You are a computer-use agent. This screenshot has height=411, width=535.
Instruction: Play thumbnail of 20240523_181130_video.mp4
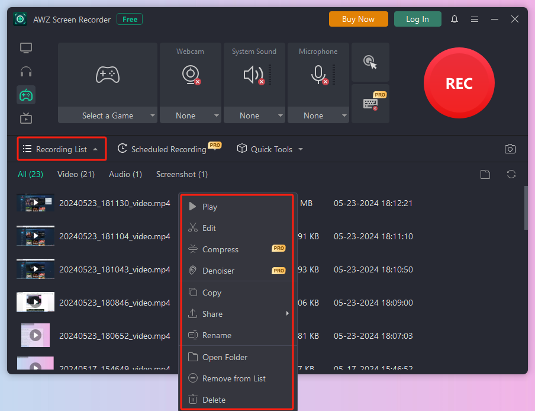(x=36, y=203)
